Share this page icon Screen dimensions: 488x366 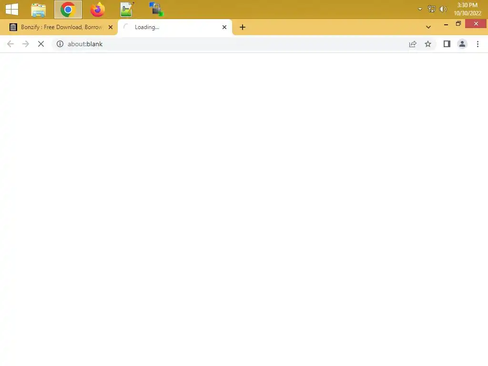point(413,44)
